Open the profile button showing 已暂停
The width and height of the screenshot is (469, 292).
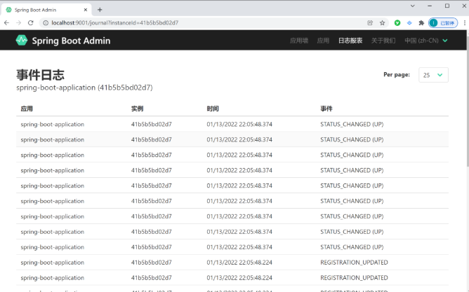443,23
